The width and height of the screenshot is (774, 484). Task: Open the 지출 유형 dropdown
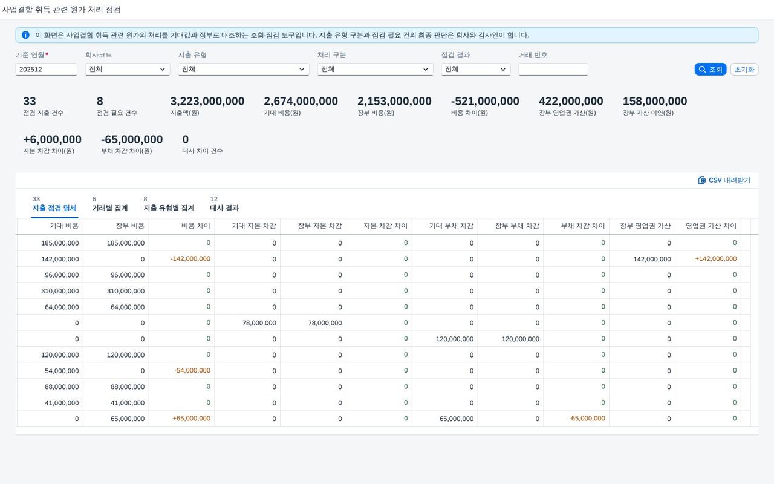point(244,69)
